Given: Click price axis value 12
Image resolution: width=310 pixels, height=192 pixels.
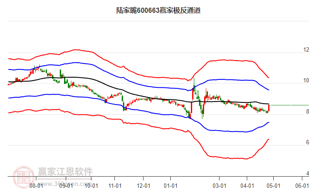Looking at the screenshot, I should coord(306,50).
